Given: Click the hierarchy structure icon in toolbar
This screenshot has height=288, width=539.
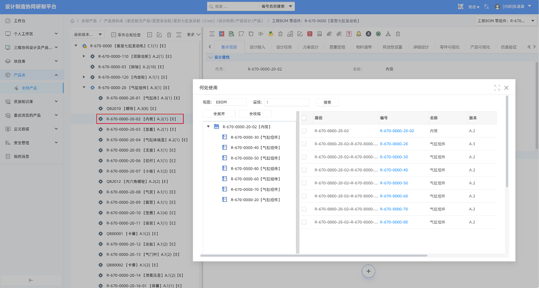Looking at the screenshot, I should pos(388,34).
